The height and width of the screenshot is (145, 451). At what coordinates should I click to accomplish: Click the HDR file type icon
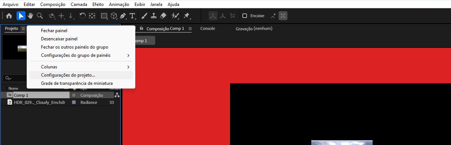[10, 102]
